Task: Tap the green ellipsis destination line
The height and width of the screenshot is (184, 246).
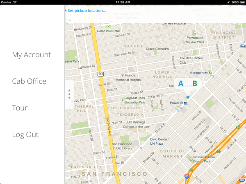Action: pos(69,20)
